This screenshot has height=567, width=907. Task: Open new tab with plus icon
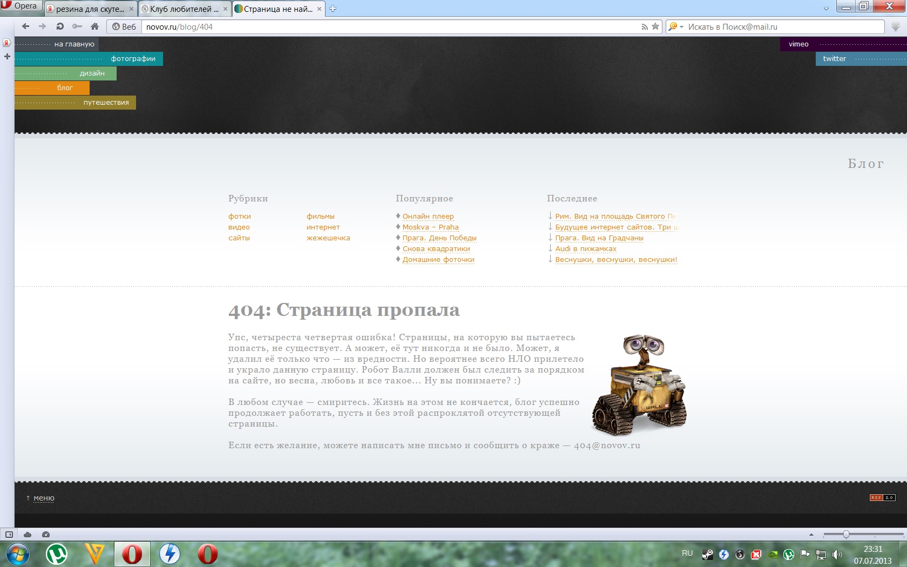click(333, 9)
